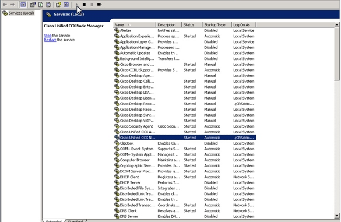Click the gear icon of the Alerter service
Screen dimensions: 341x222
(117, 30)
